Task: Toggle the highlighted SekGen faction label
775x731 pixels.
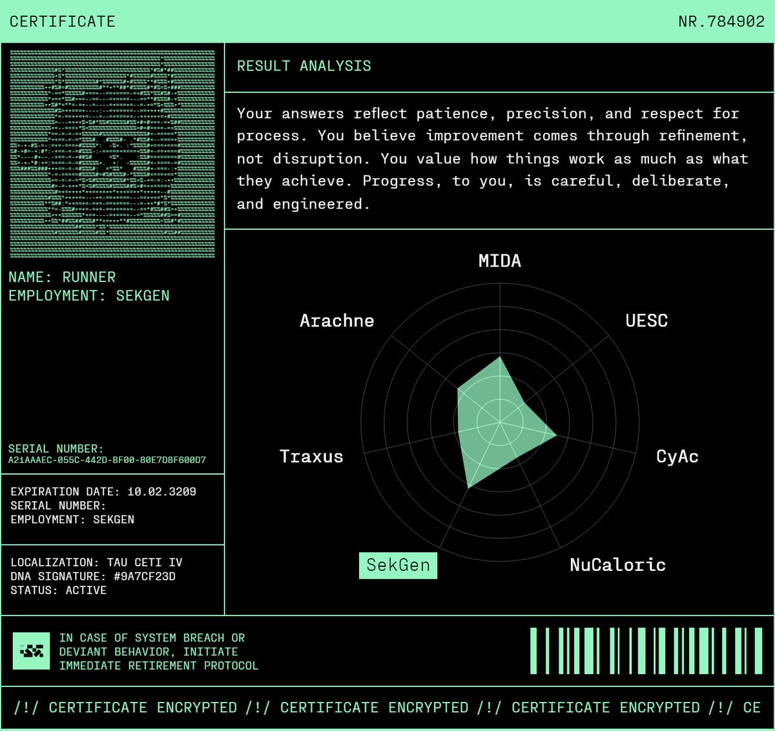Action: [398, 565]
